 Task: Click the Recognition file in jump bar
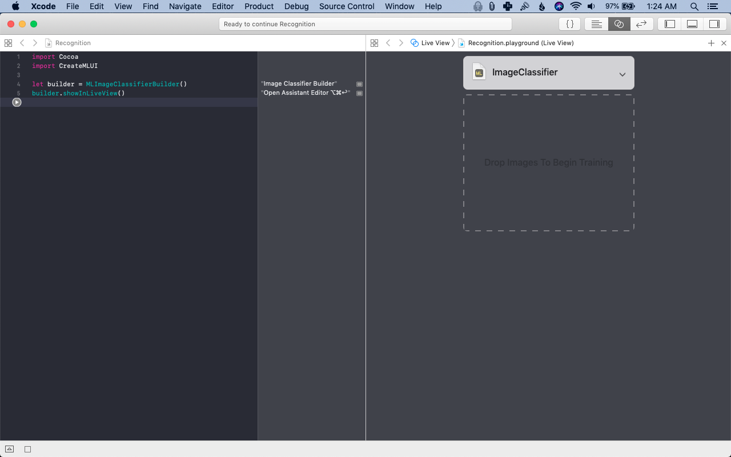[68, 43]
